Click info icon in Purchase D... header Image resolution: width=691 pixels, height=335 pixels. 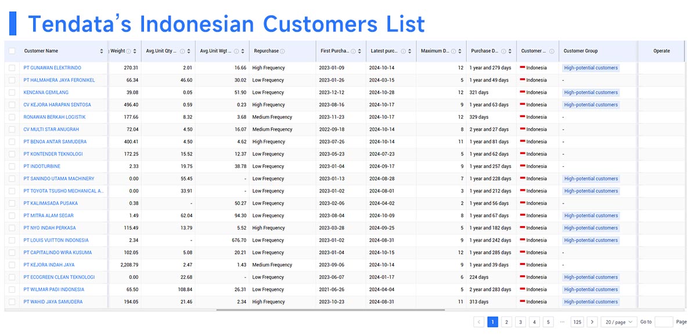(503, 52)
